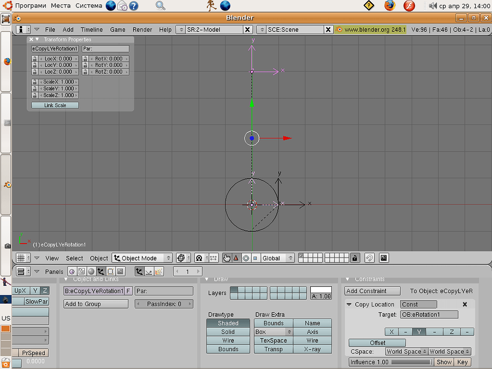Open the Box bounds type dropdown
The height and width of the screenshot is (369, 492).
(273, 332)
